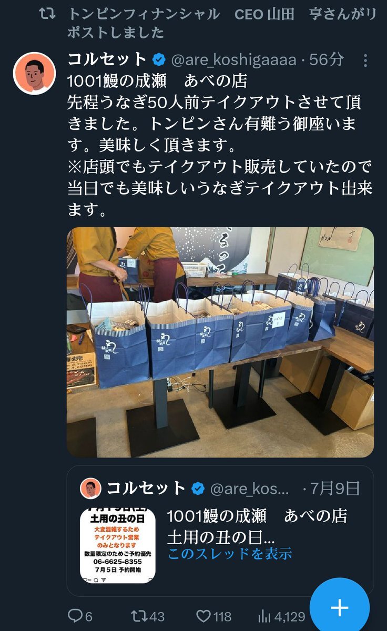Open the 土用の丑の日 quoted thumbnail

(118, 546)
